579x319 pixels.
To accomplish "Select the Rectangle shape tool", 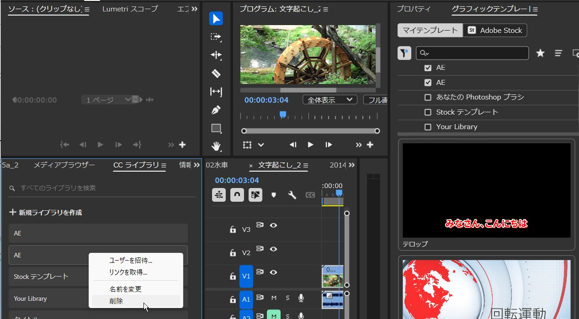I will click(x=216, y=128).
